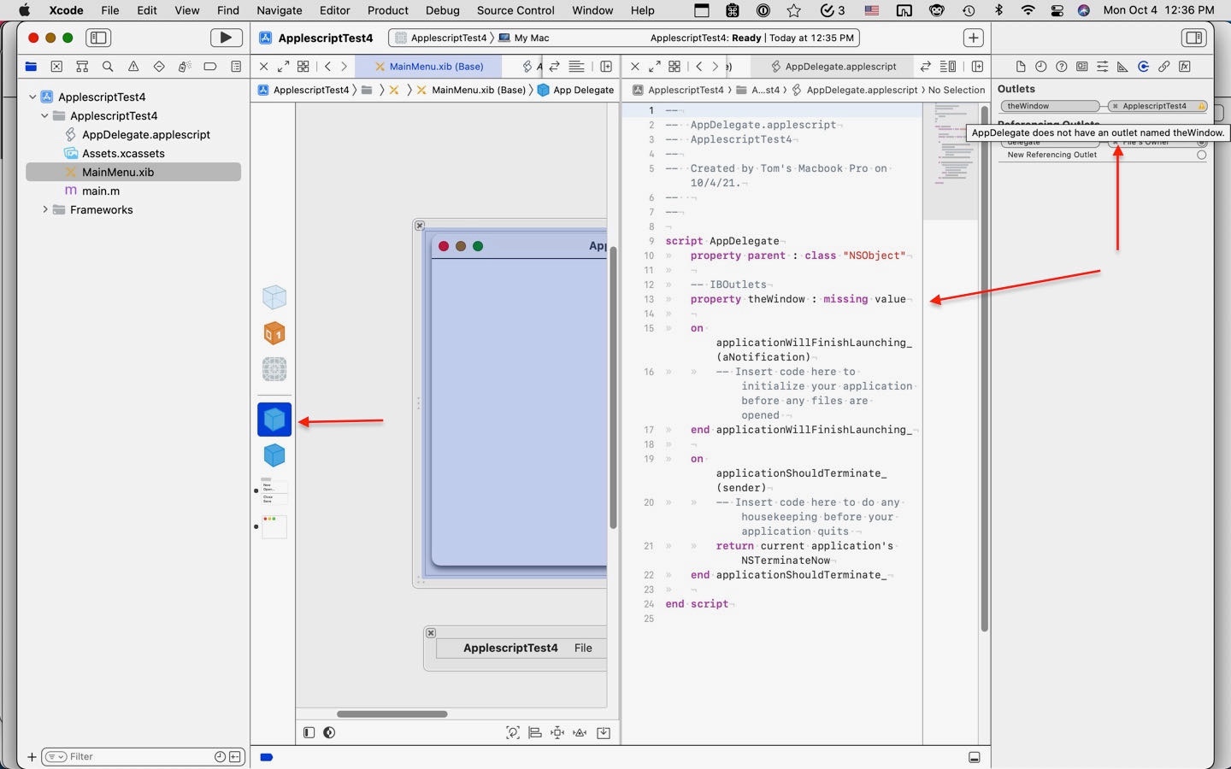Screen dimensions: 1231x769
Task: Toggle the inspector panel on right
Action: coord(1193,38)
